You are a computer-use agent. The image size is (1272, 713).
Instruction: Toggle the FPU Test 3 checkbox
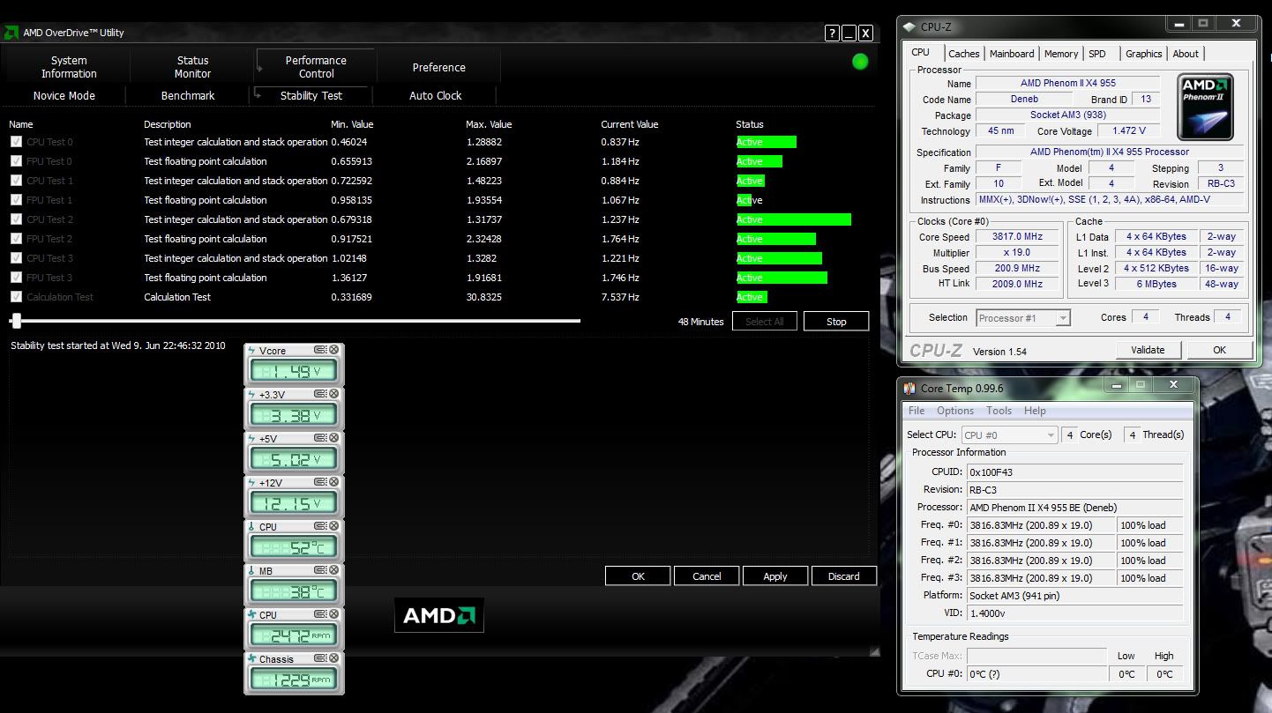pyautogui.click(x=16, y=278)
